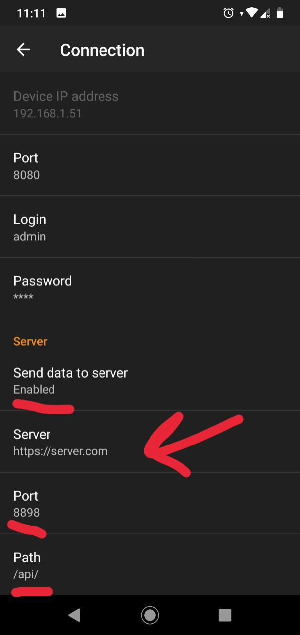
Task: Tap the Wi-Fi signal icon in the status bar
Action: pos(251,13)
